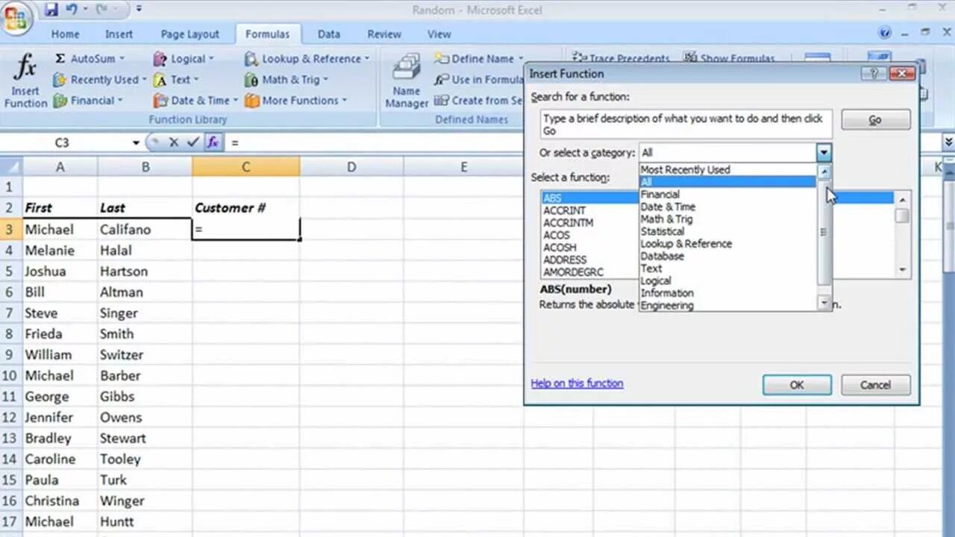This screenshot has width=955, height=537.
Task: Switch to the Home tab
Action: pos(65,34)
